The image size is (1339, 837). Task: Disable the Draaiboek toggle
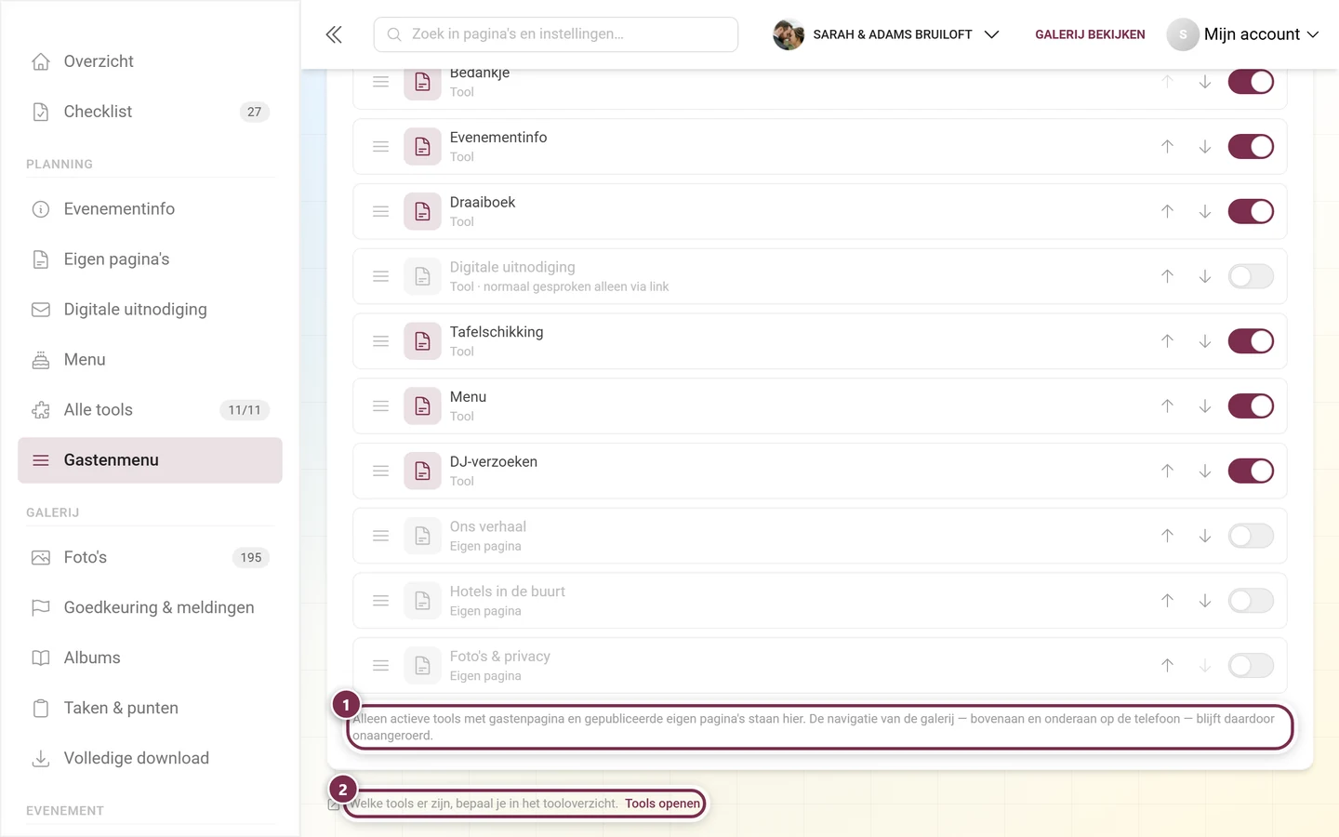[x=1251, y=212]
